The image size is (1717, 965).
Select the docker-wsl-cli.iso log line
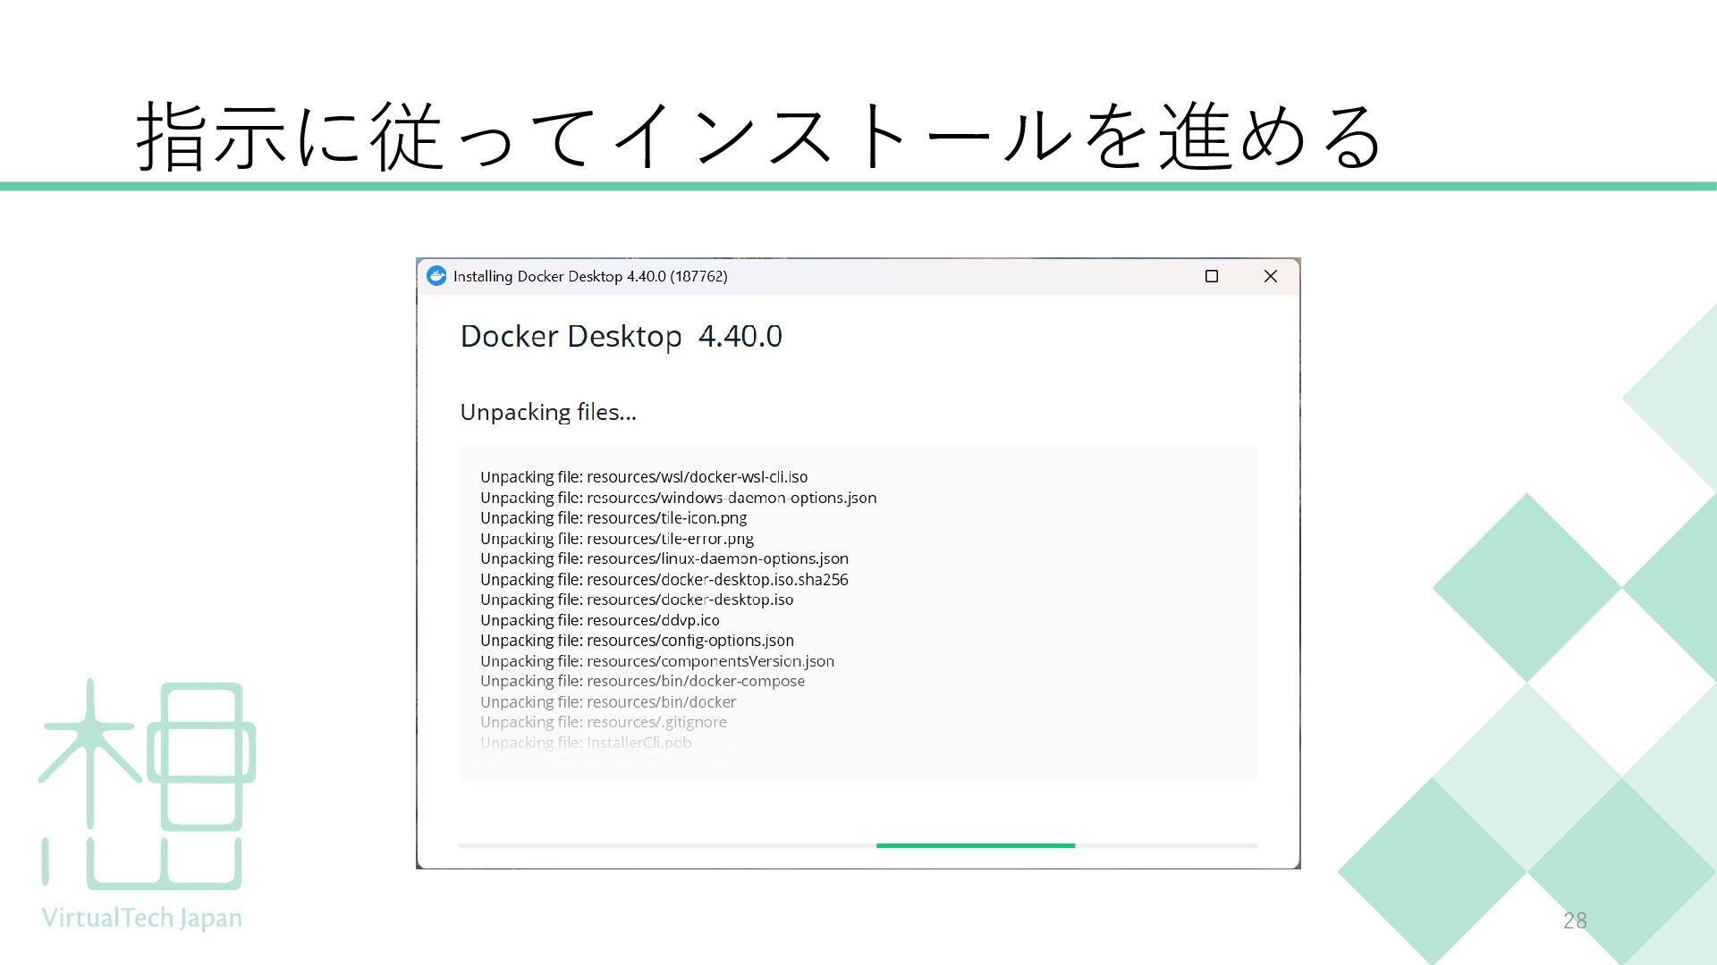tap(644, 477)
